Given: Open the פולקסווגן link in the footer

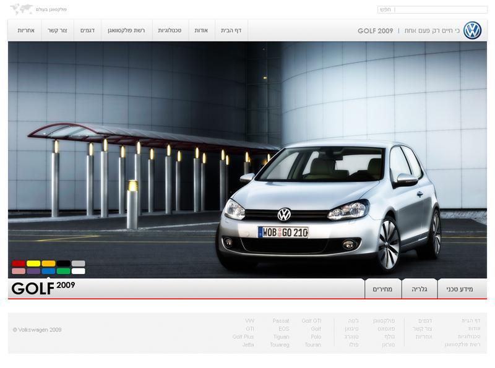Looking at the screenshot, I should click(x=384, y=320).
